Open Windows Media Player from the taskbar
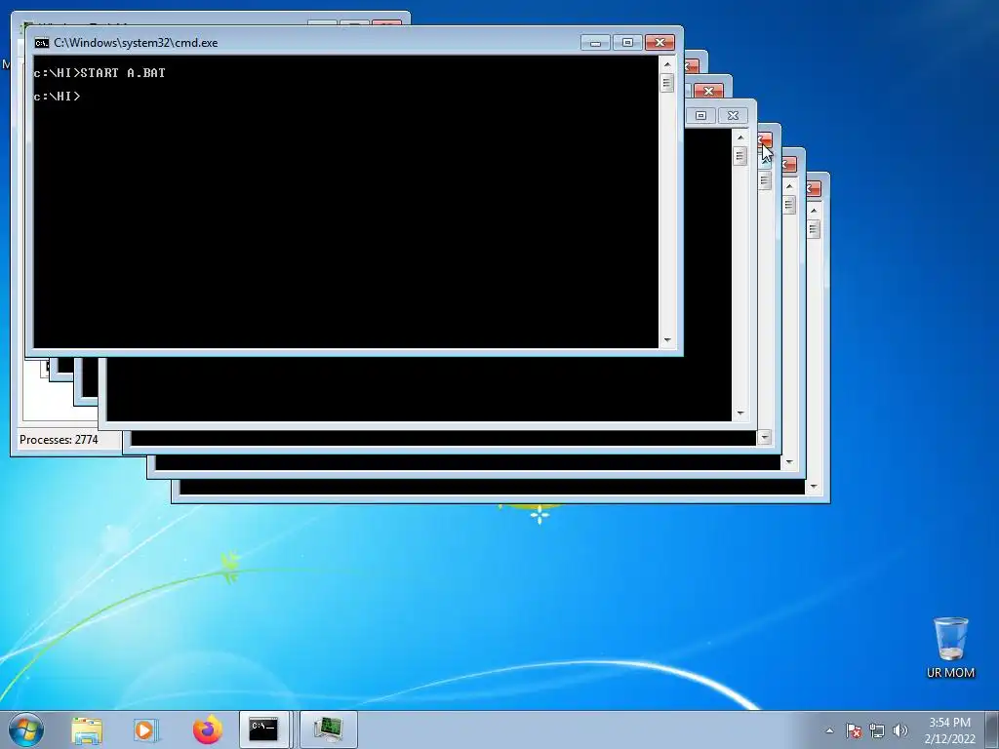Viewport: 999px width, 749px height. click(146, 729)
